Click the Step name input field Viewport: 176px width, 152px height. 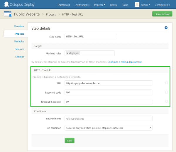pos(91,36)
